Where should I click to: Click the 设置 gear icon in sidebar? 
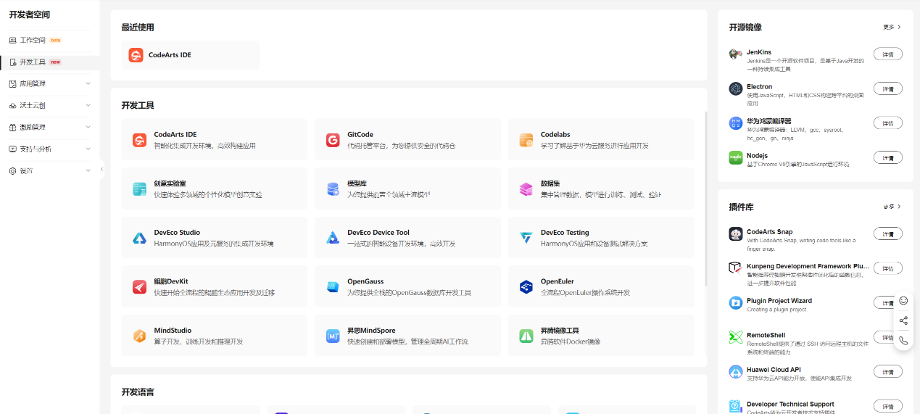pyautogui.click(x=12, y=170)
